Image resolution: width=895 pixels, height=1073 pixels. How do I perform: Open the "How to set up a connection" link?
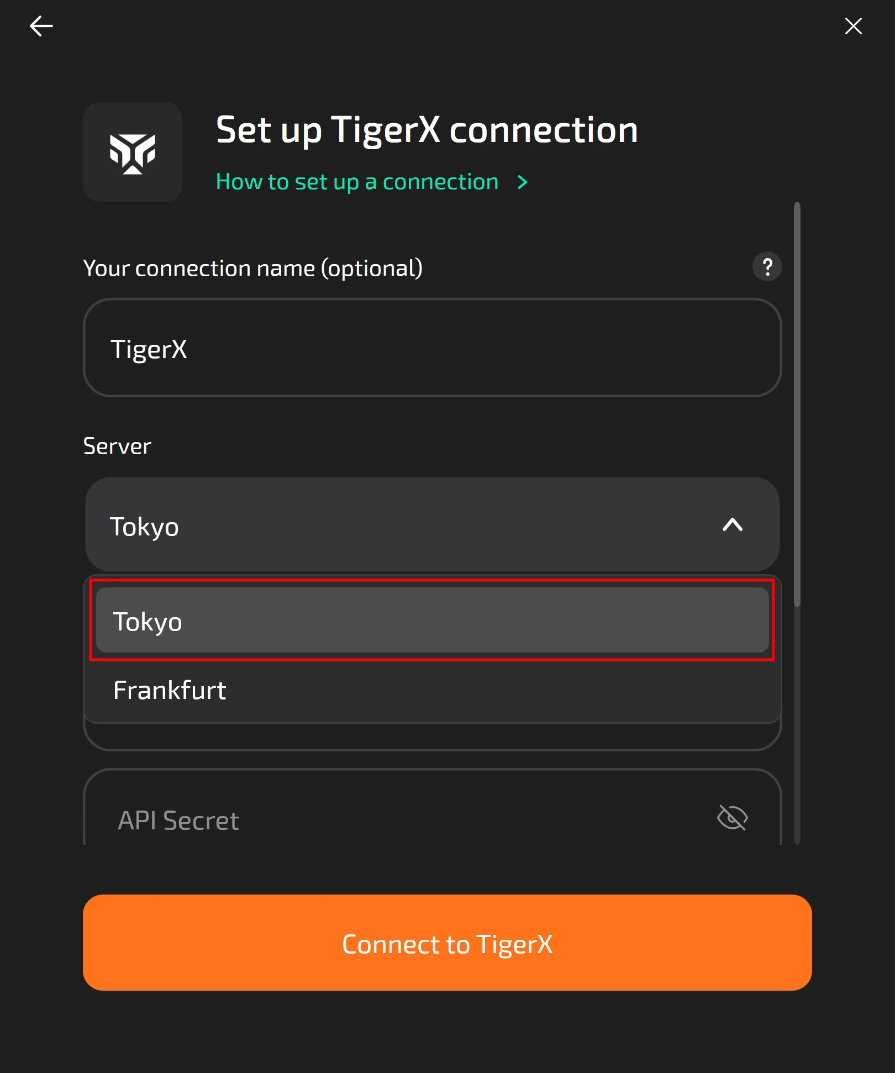tap(357, 182)
